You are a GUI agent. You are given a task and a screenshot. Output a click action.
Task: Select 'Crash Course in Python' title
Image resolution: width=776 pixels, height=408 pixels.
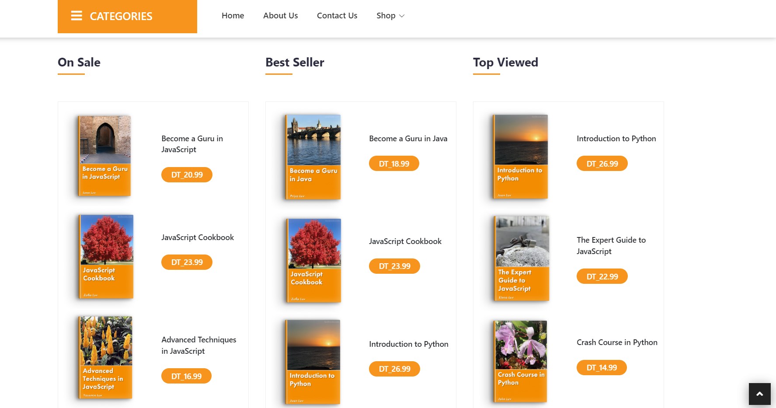click(616, 342)
